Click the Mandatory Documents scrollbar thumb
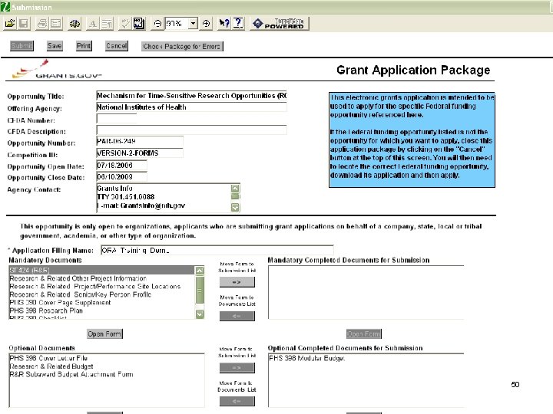This screenshot has width=553, height=414. click(200, 290)
